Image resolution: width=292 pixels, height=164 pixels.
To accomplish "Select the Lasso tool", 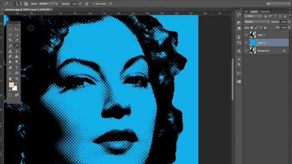I will (x=10, y=35).
